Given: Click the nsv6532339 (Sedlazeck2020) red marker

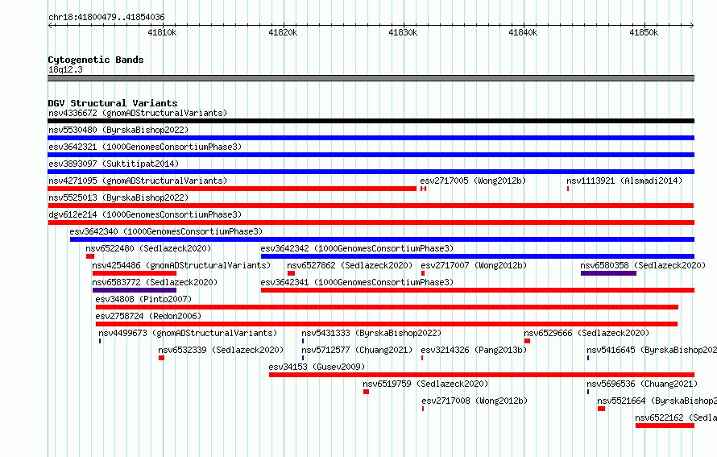Looking at the screenshot, I should [161, 358].
